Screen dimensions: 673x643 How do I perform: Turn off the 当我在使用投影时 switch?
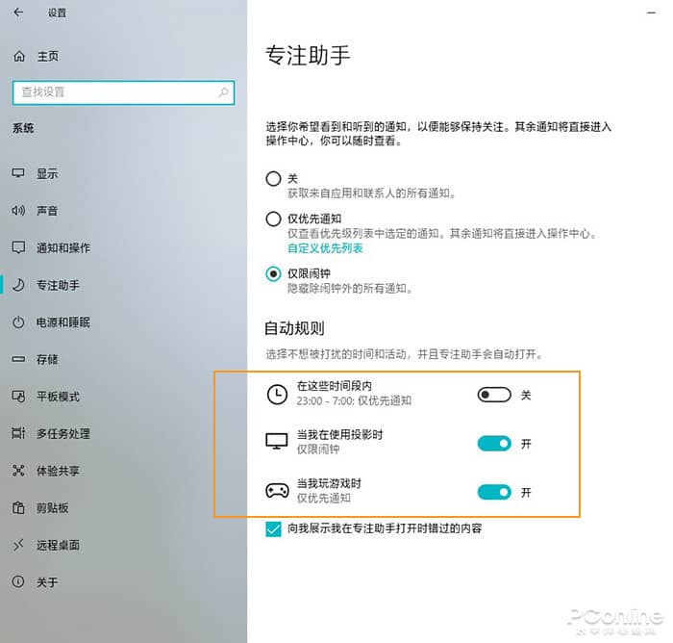[x=494, y=443]
